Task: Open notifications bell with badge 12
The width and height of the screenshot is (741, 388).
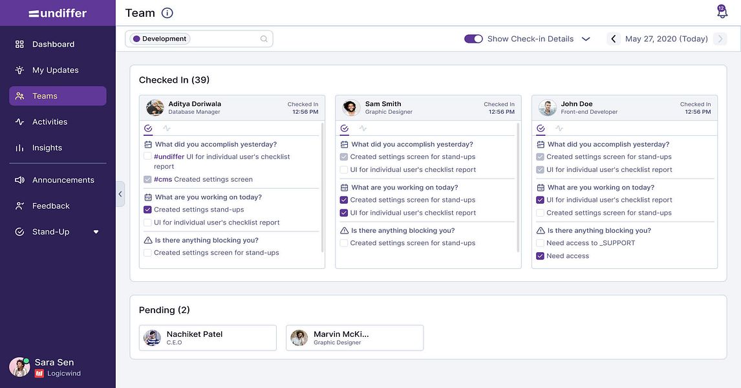Action: (x=722, y=12)
